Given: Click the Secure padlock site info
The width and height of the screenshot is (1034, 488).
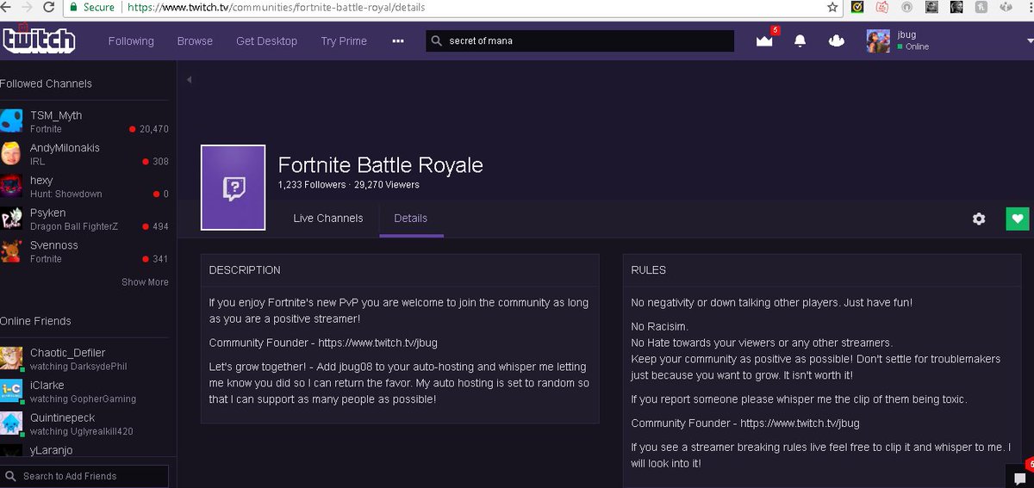Looking at the screenshot, I should [92, 7].
